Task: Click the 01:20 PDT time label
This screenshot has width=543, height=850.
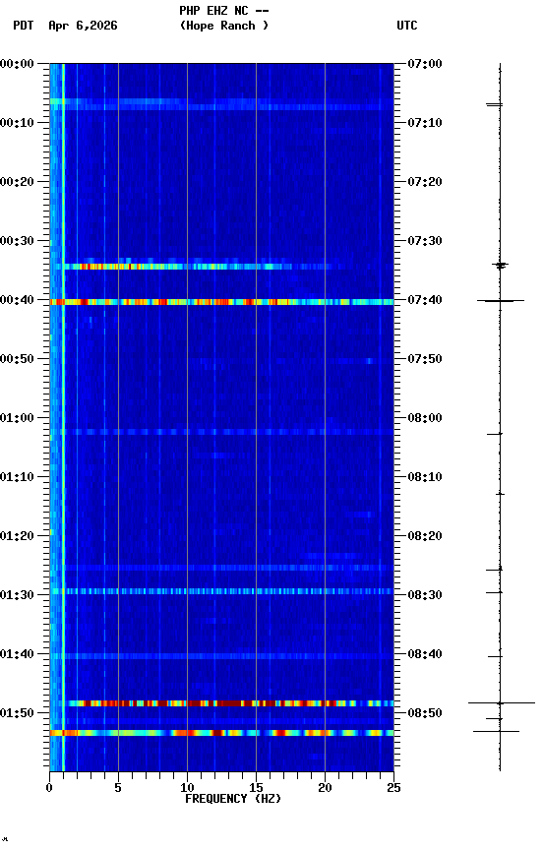Action: coord(17,537)
